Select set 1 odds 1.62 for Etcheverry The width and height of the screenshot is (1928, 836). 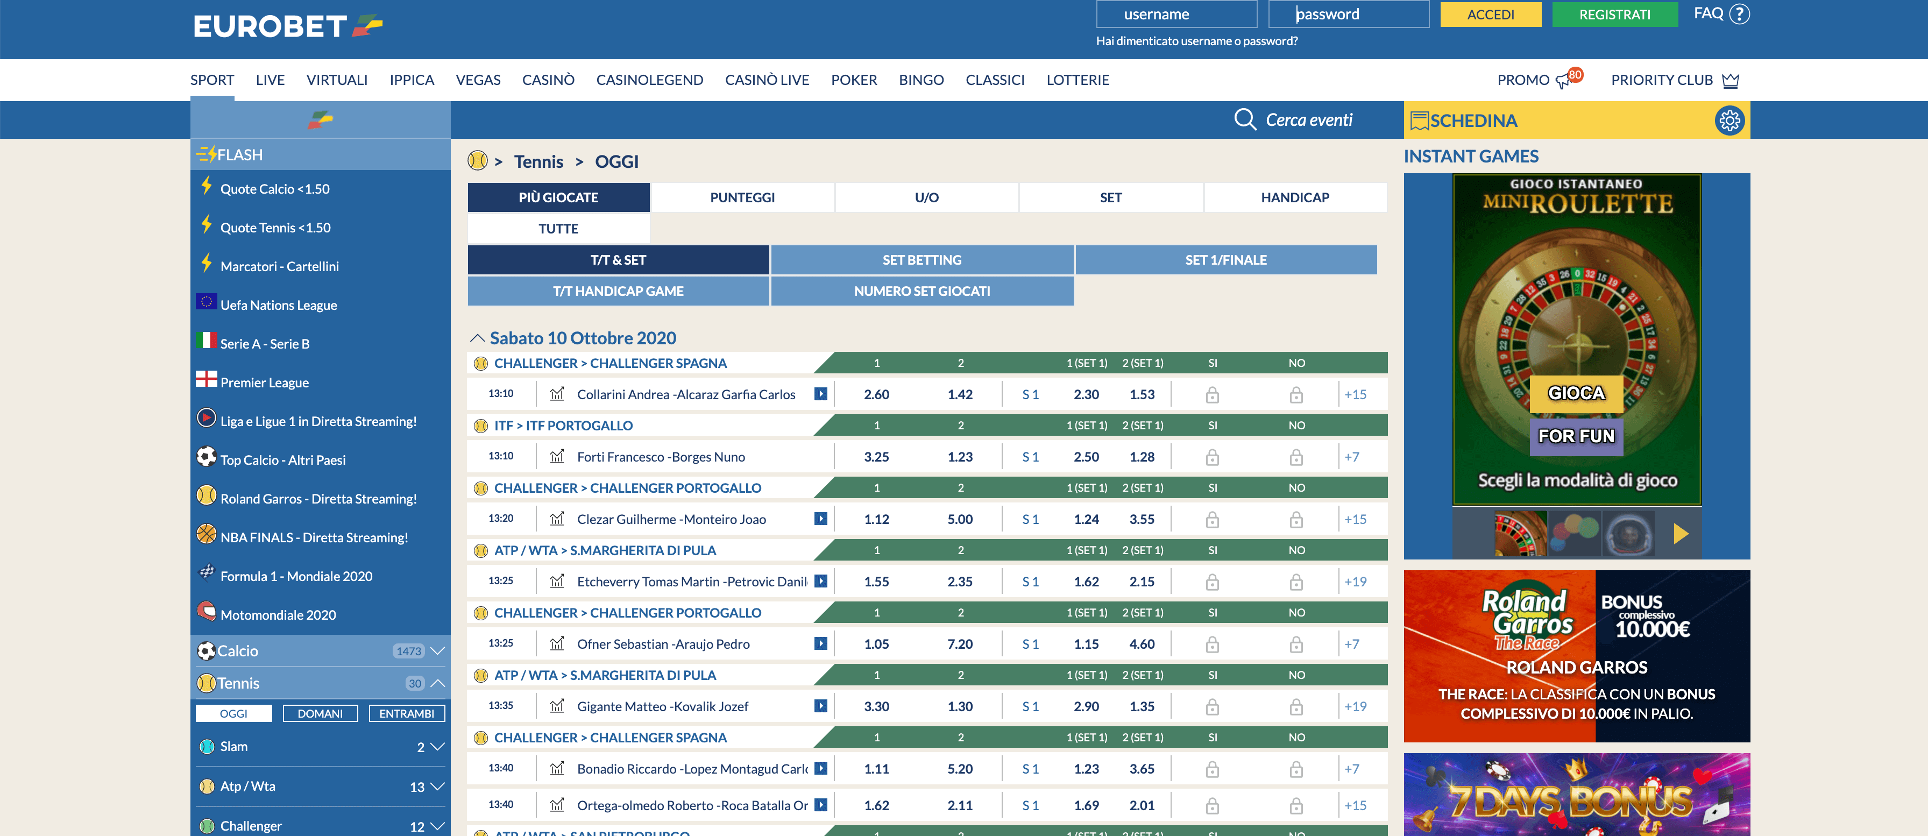pos(1086,582)
